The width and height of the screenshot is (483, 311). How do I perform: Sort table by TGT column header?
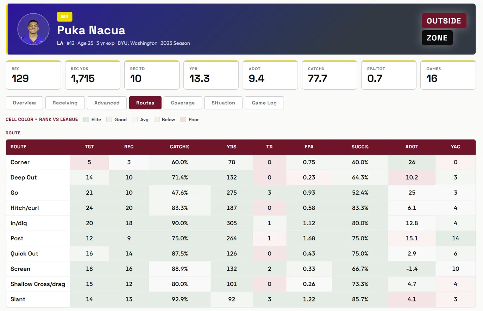89,147
